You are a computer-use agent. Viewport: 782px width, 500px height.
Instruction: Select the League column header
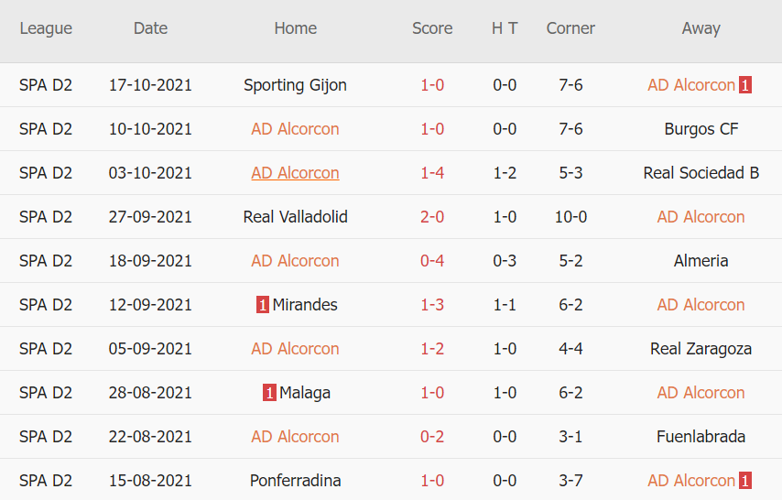(x=46, y=28)
